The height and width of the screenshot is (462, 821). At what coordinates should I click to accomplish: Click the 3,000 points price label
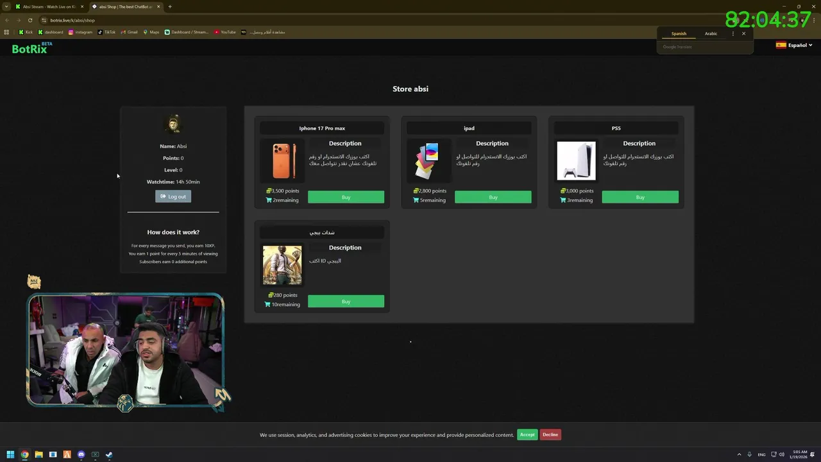pos(577,191)
